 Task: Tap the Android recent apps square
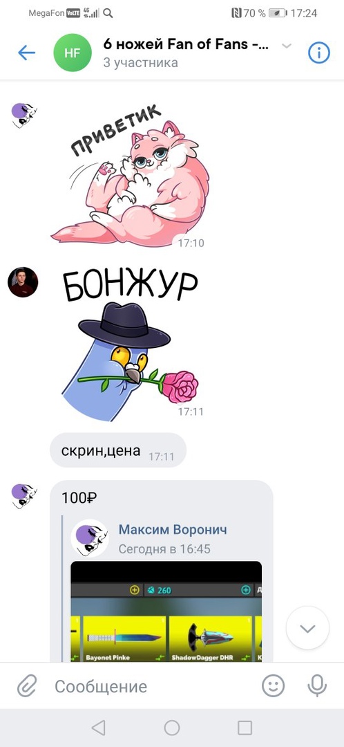point(245,728)
